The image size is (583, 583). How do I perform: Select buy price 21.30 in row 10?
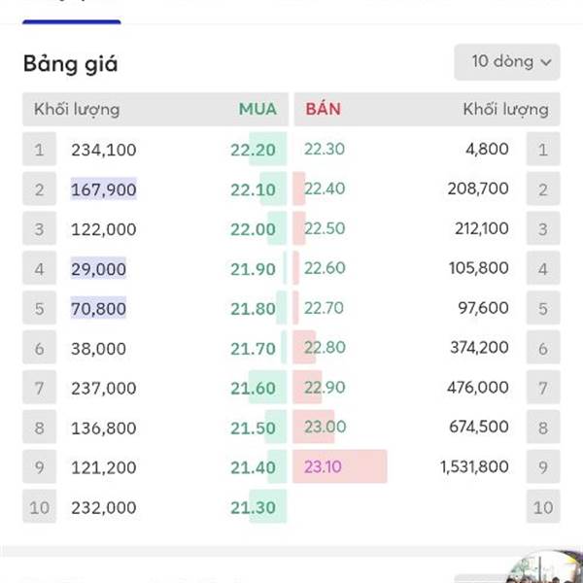253,507
